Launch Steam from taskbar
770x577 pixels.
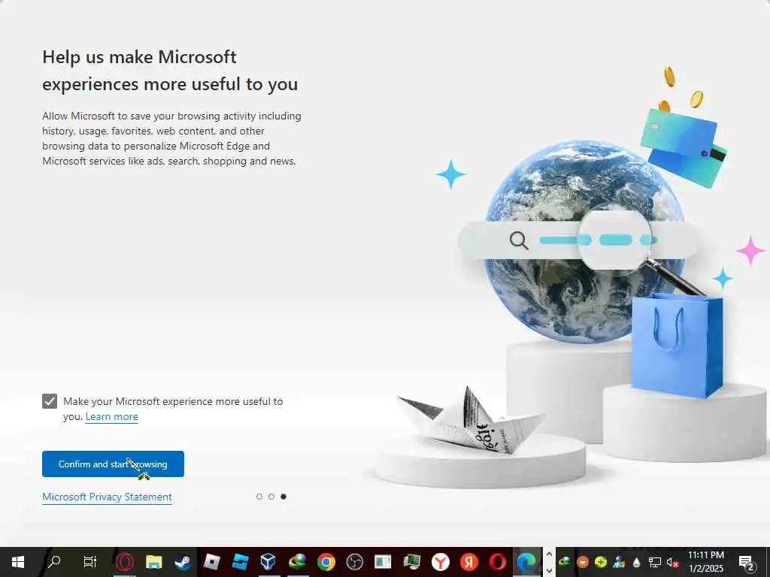coord(183,561)
